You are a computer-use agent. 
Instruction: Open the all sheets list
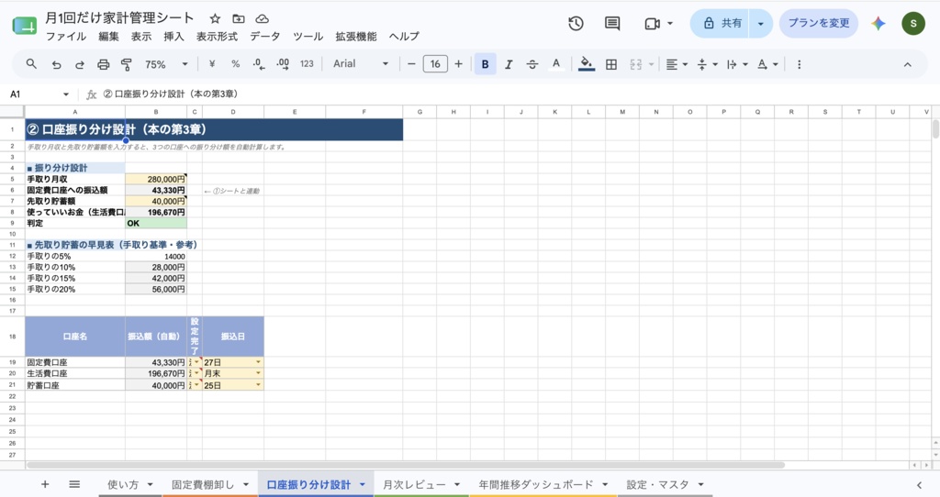pyautogui.click(x=74, y=484)
